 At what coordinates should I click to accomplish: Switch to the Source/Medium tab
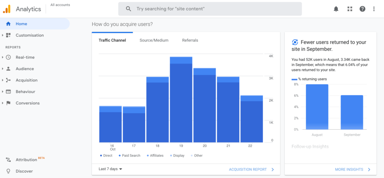pyautogui.click(x=154, y=40)
